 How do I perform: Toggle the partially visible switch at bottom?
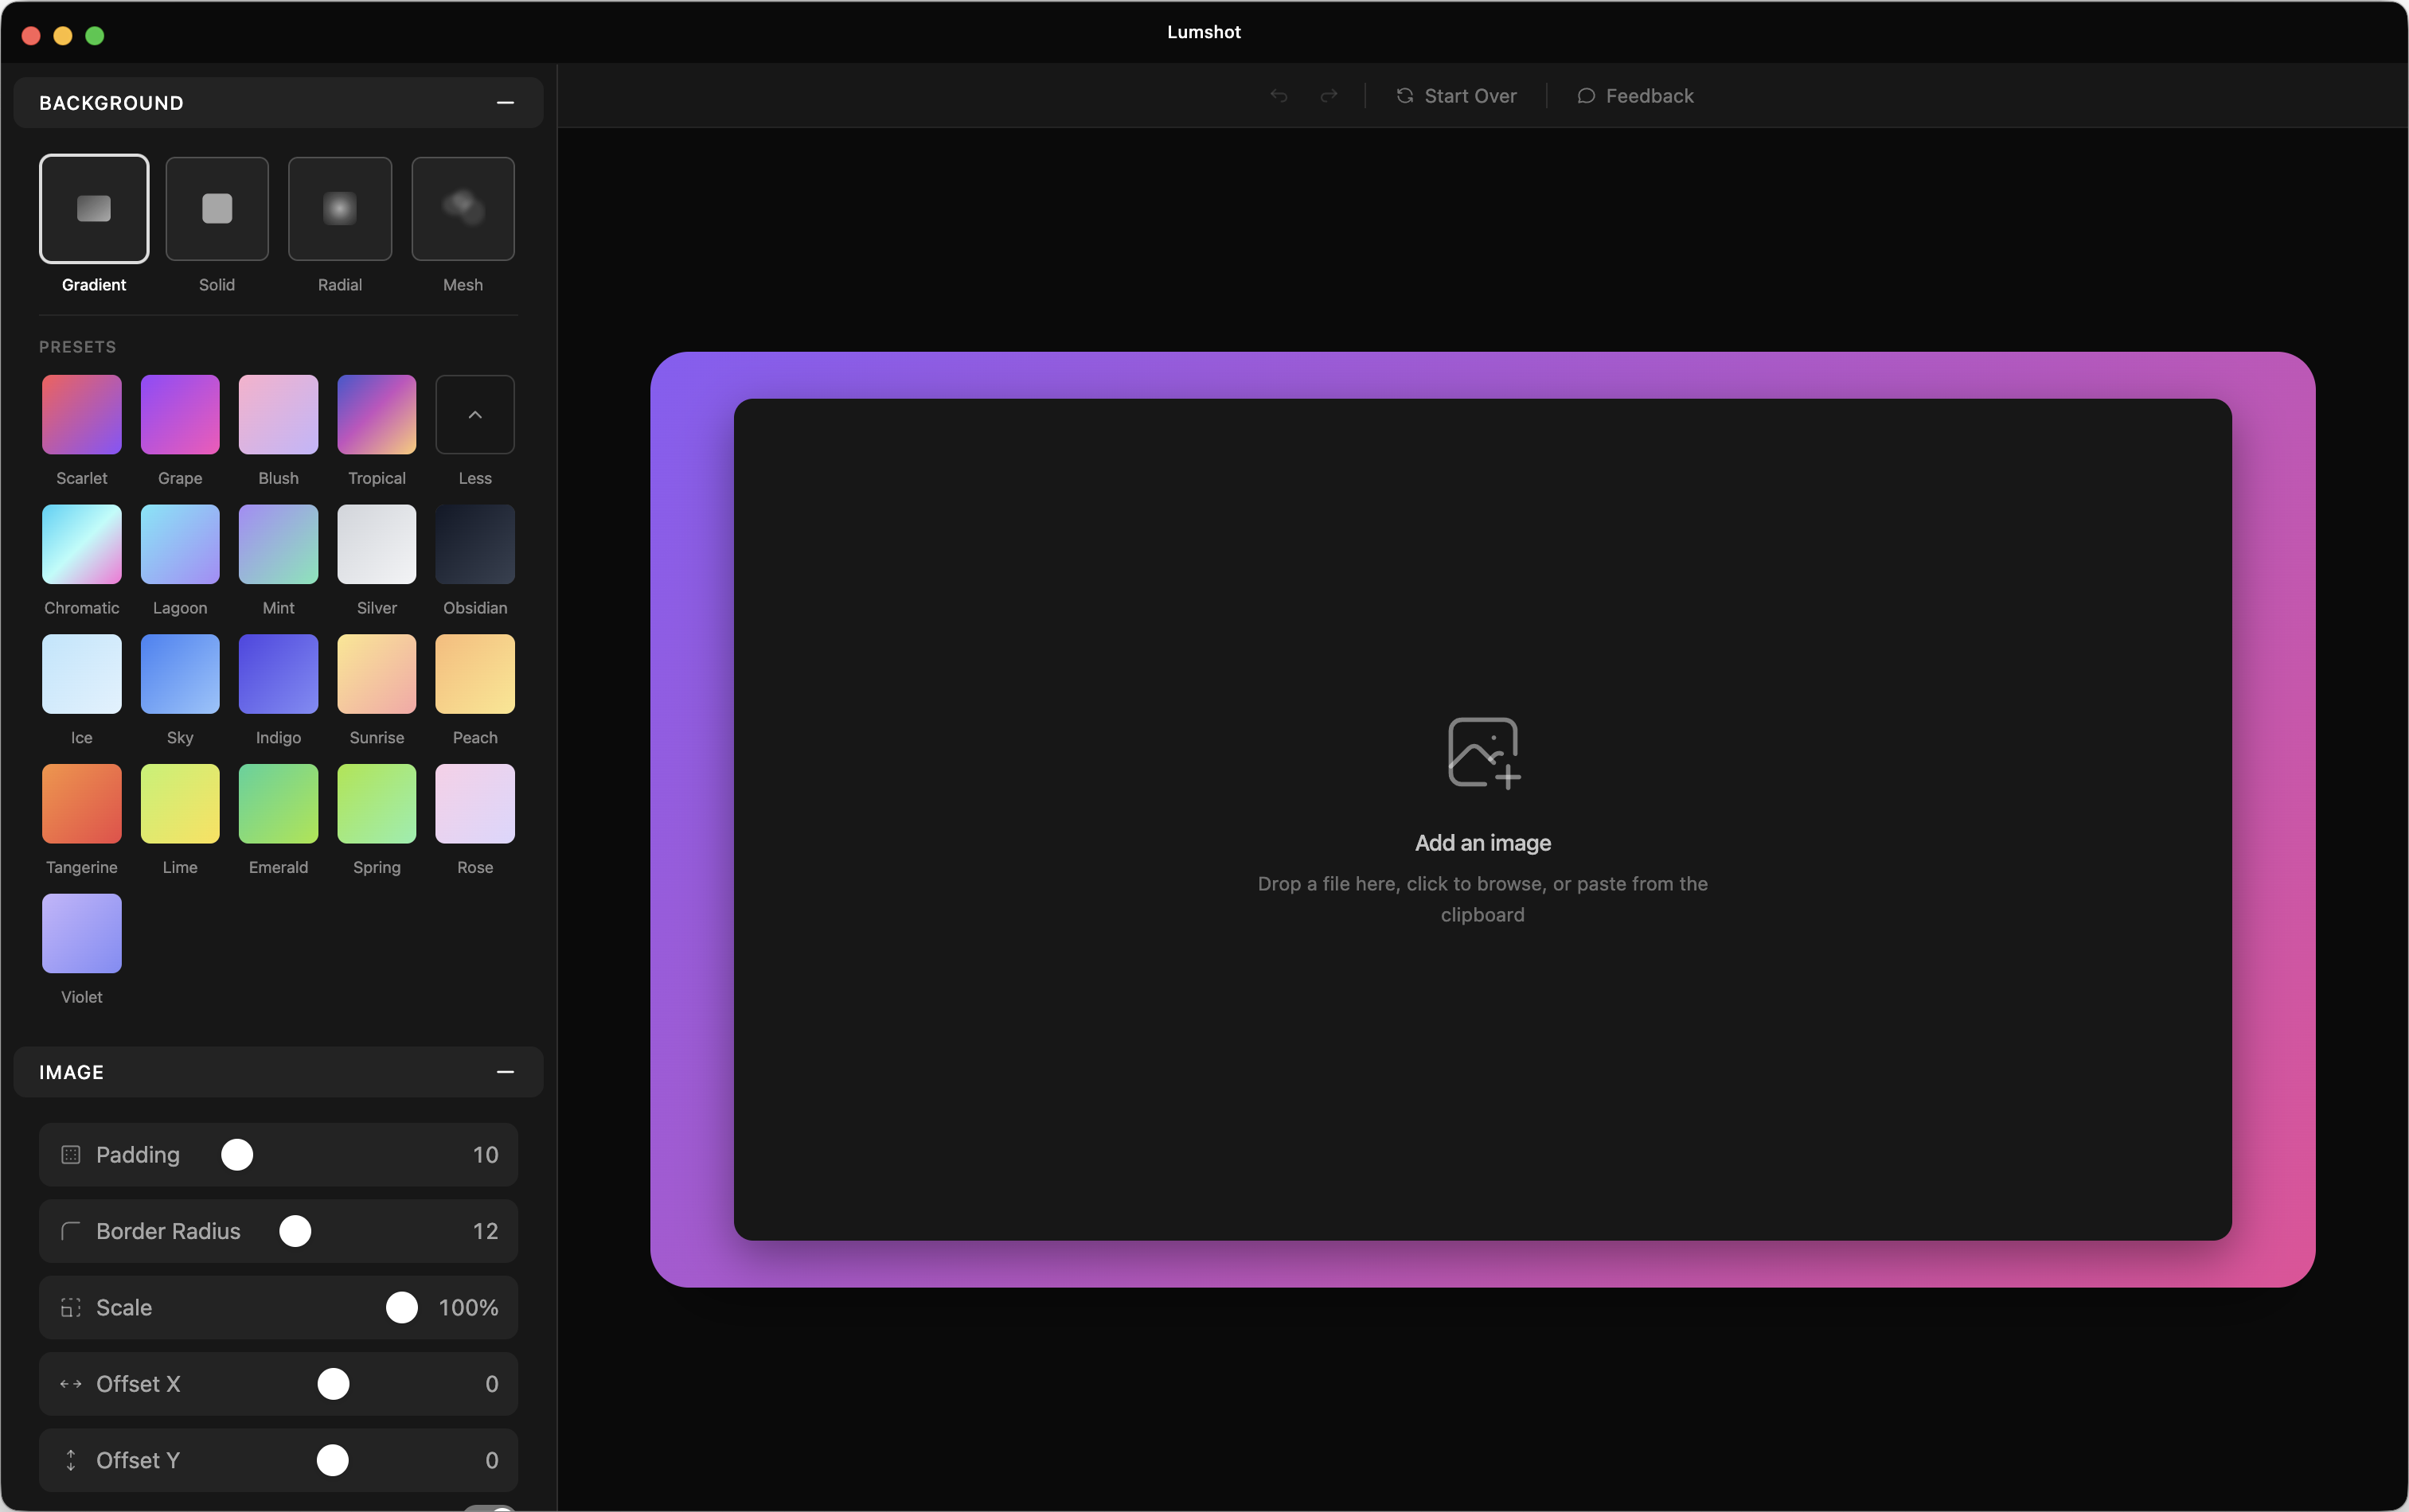pyautogui.click(x=490, y=1507)
